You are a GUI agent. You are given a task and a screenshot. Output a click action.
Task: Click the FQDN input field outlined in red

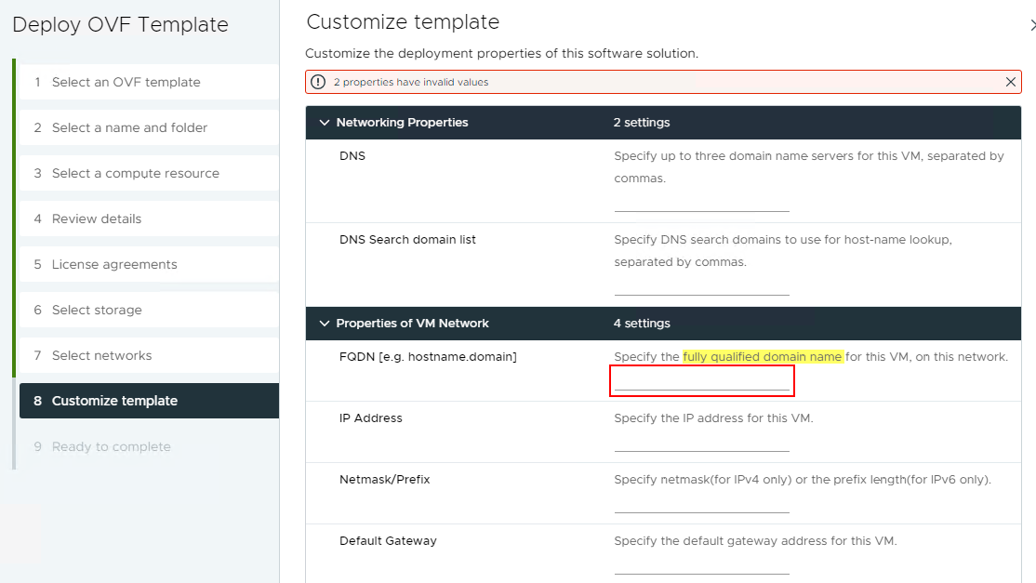pos(702,380)
